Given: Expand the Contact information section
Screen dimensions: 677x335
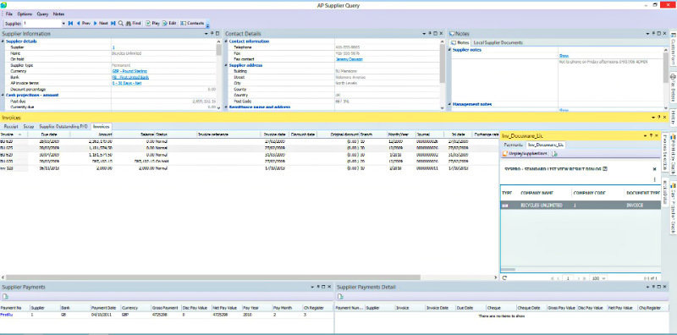Looking at the screenshot, I should click(x=226, y=41).
